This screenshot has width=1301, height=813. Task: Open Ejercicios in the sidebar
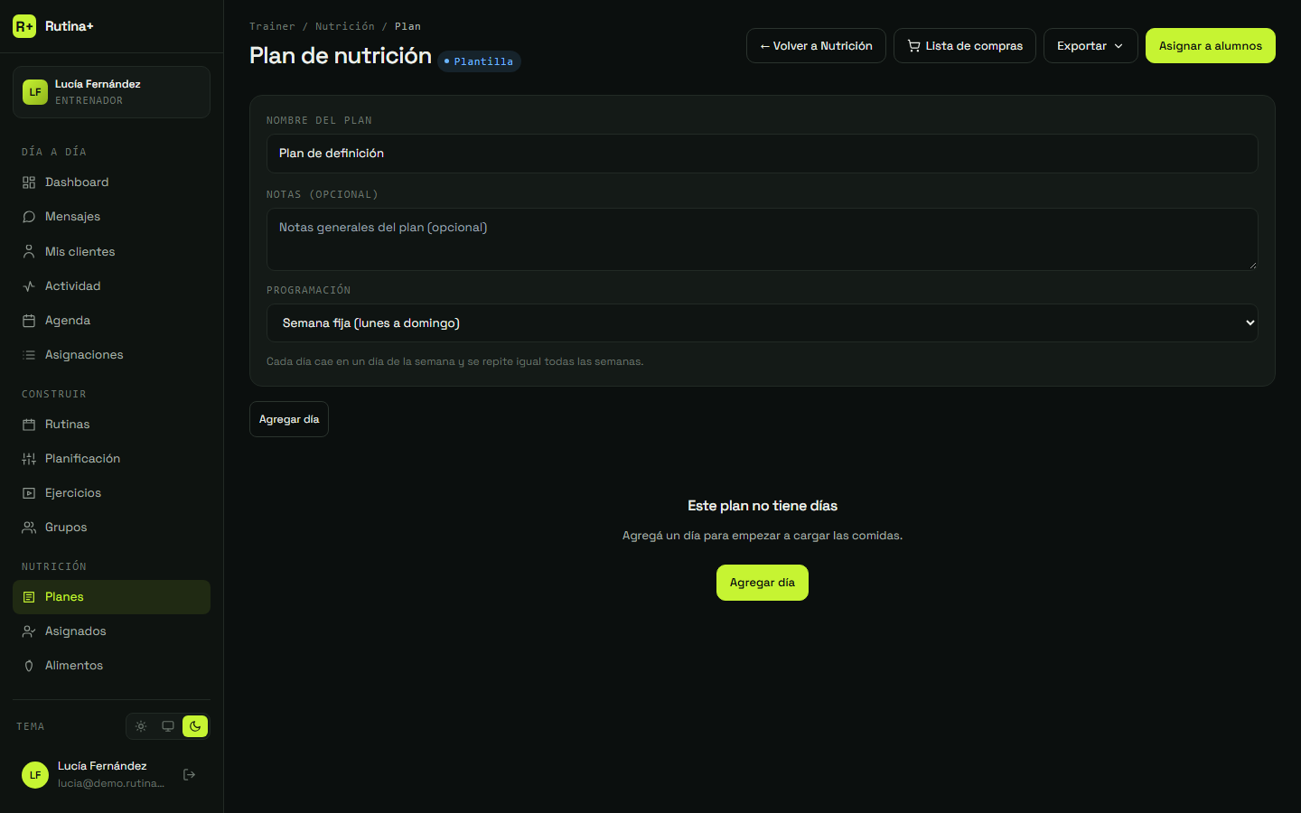pos(111,493)
